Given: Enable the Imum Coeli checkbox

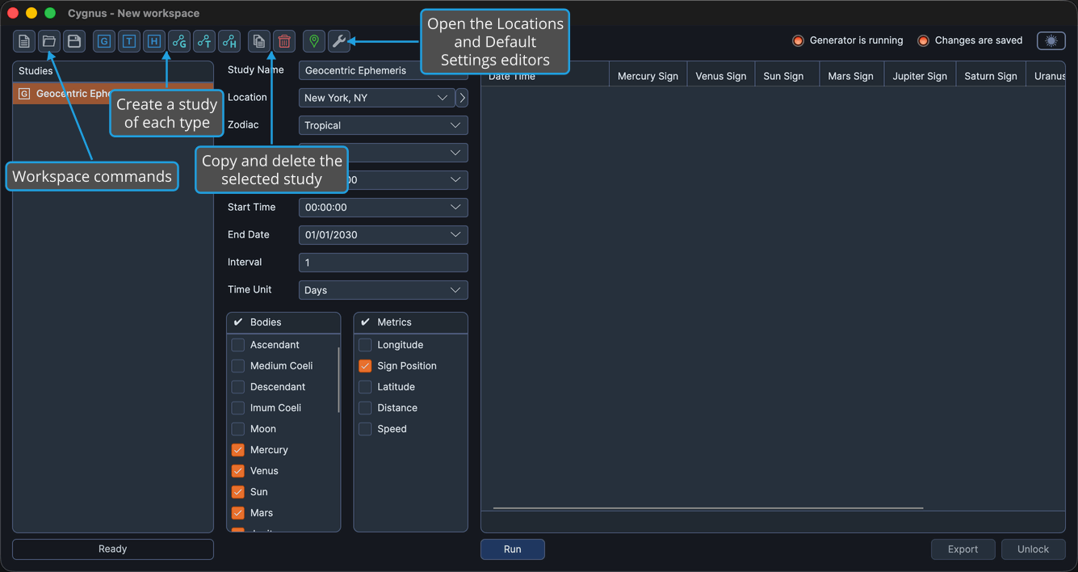Looking at the screenshot, I should tap(238, 408).
